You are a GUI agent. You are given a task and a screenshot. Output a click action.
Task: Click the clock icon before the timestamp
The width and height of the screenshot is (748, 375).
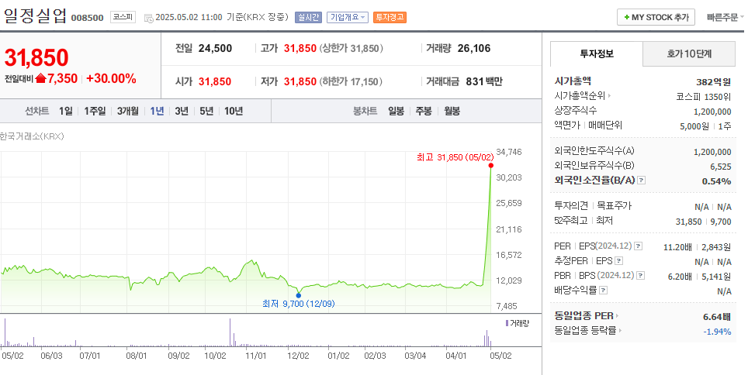coord(148,18)
